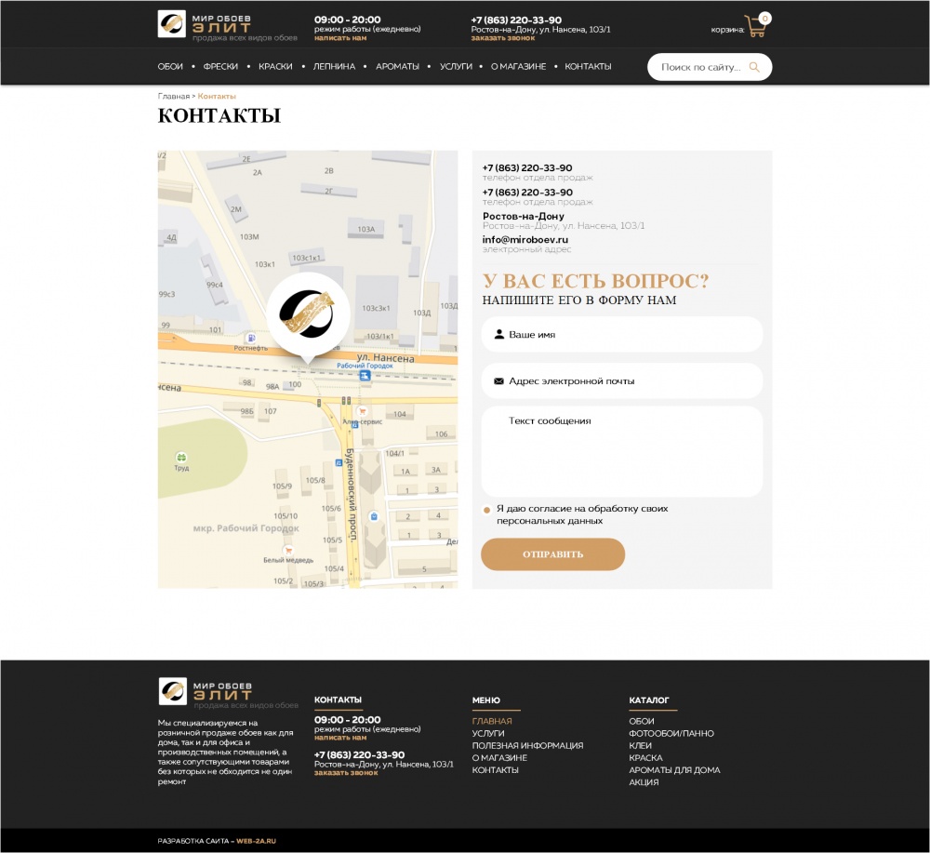Open ФОТООБОИ/ПАННО in footer catalog

pyautogui.click(x=671, y=734)
